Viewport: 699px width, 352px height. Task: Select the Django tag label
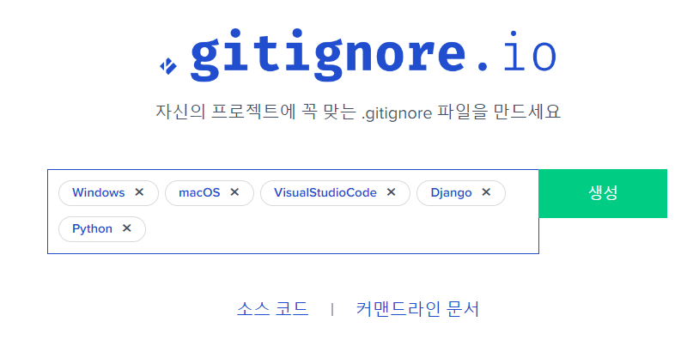point(451,193)
